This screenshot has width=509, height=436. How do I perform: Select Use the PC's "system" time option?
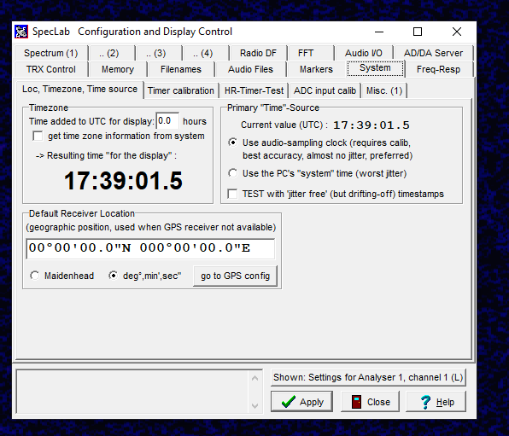[x=233, y=173]
